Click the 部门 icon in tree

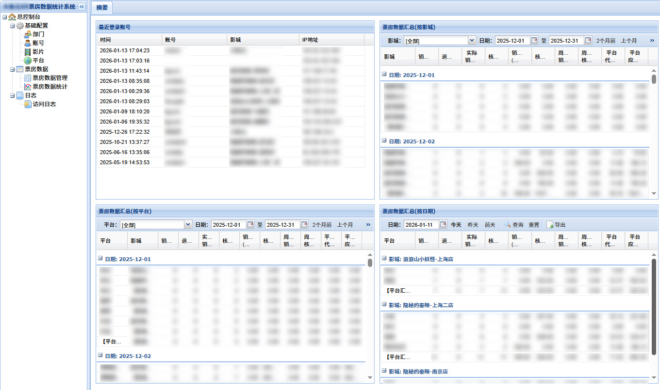(x=28, y=34)
